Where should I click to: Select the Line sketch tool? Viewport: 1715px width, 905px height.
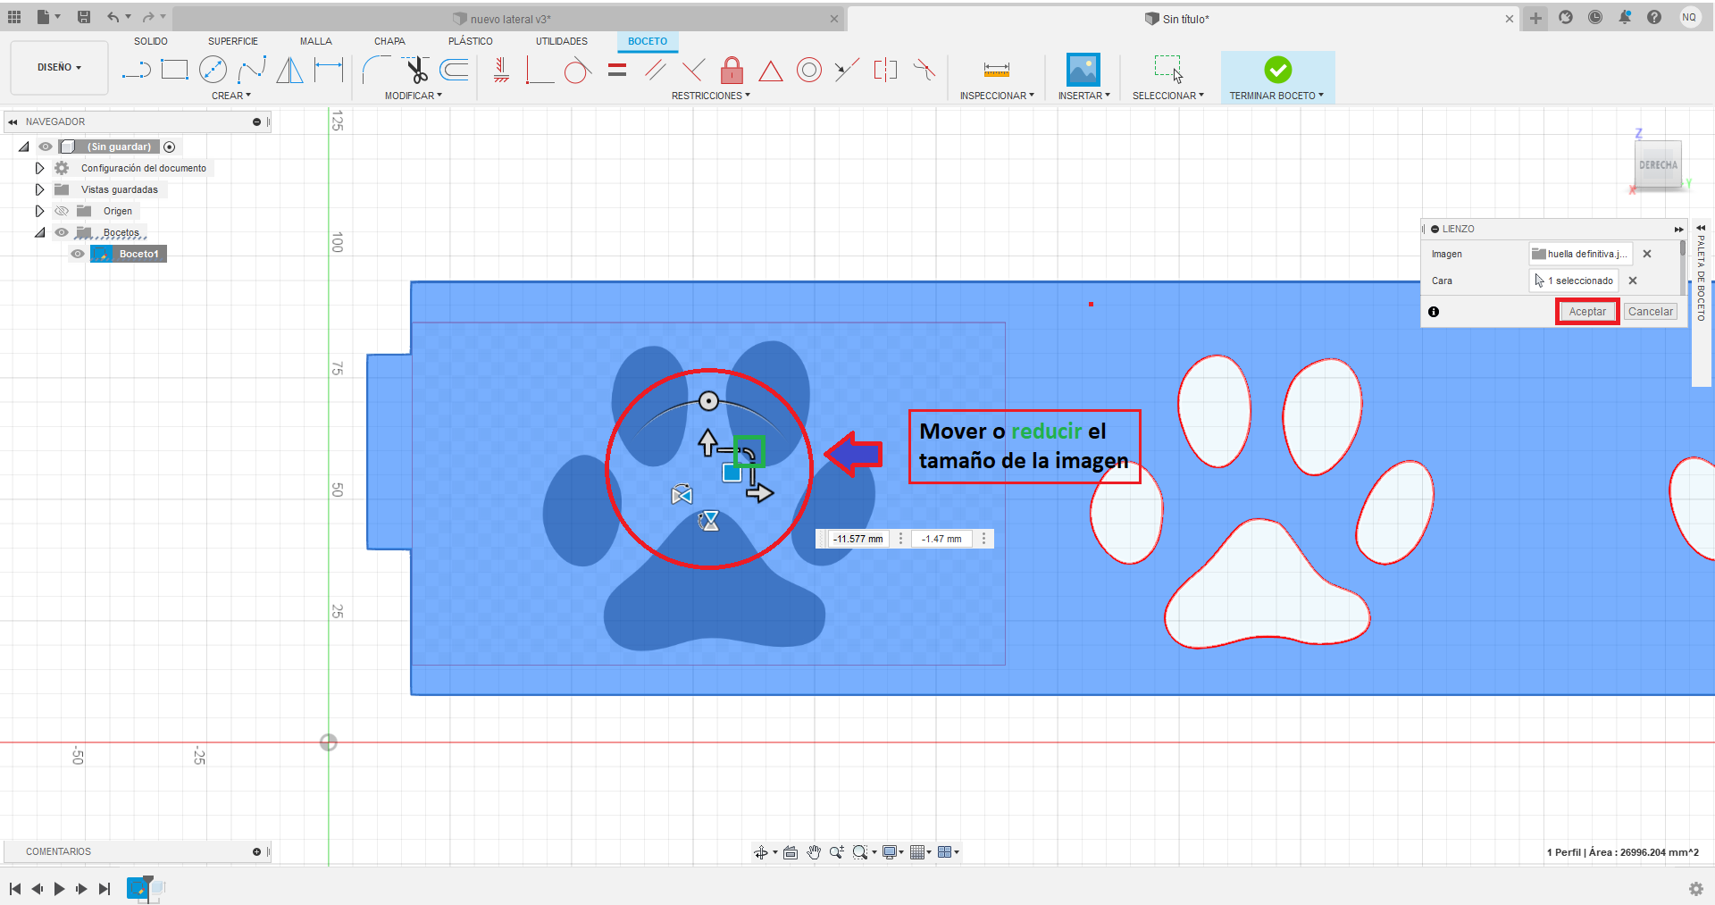coord(136,70)
